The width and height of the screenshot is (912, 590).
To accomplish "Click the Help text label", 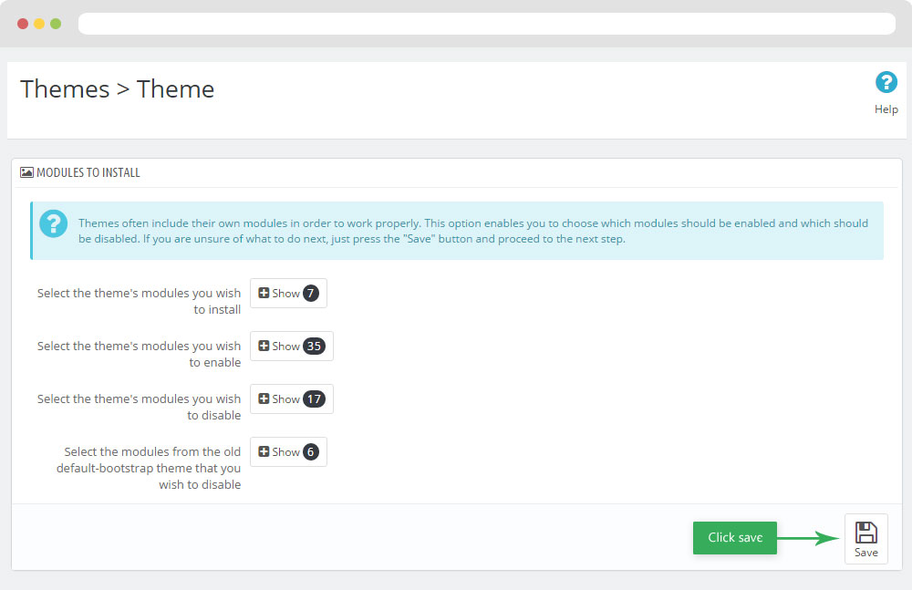I will [x=886, y=109].
